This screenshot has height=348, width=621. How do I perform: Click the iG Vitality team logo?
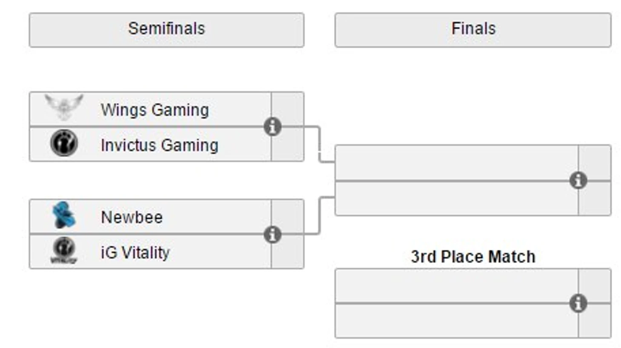[x=64, y=251]
